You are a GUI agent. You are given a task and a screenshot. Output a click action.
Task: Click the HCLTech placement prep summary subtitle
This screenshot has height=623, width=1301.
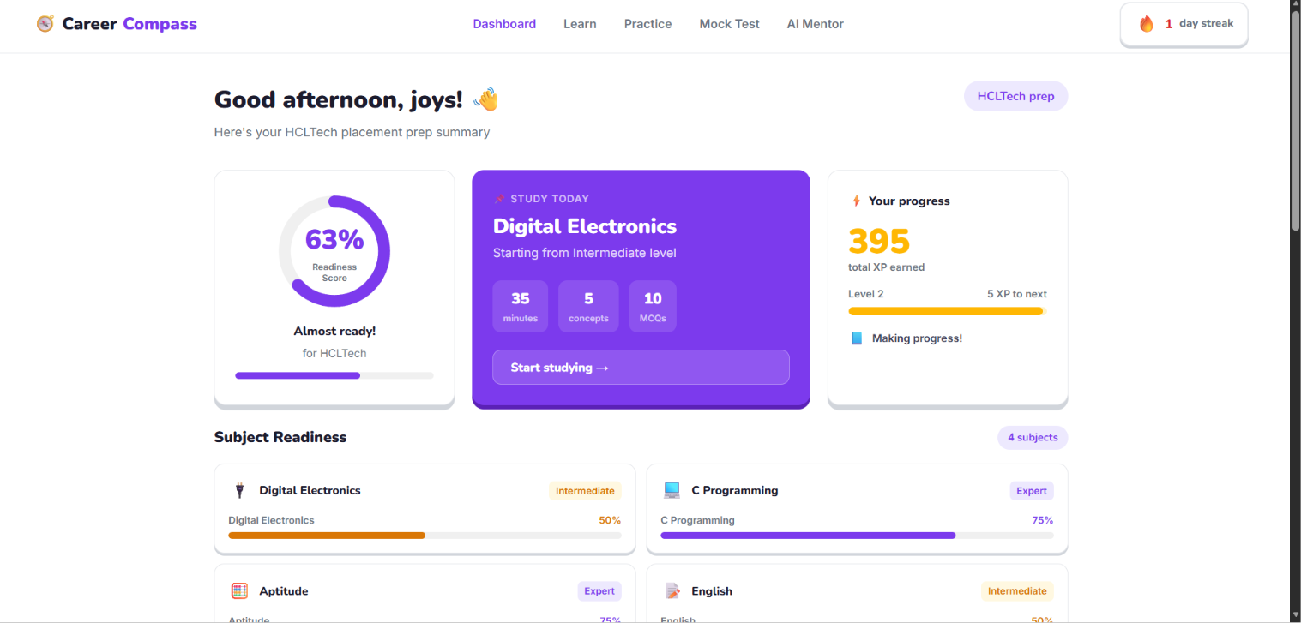[x=352, y=132]
